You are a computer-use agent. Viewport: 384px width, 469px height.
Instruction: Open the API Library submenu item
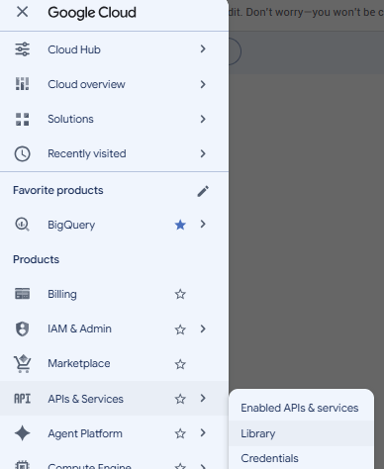tap(301, 433)
